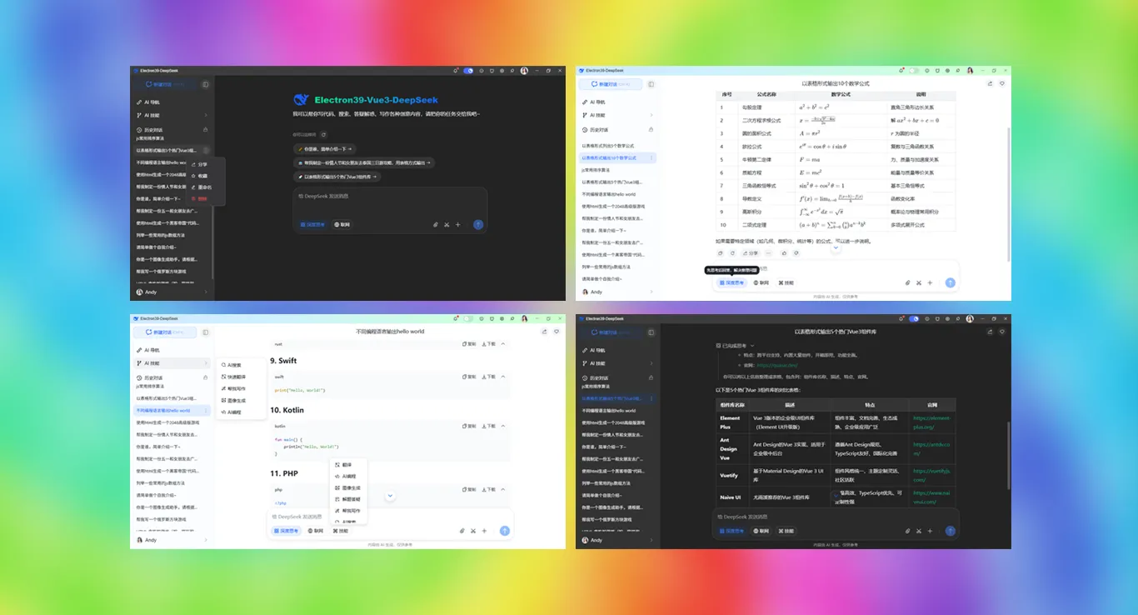This screenshot has width=1138, height=615.
Task: Click the send arrow in the math formulas window
Action: (951, 282)
